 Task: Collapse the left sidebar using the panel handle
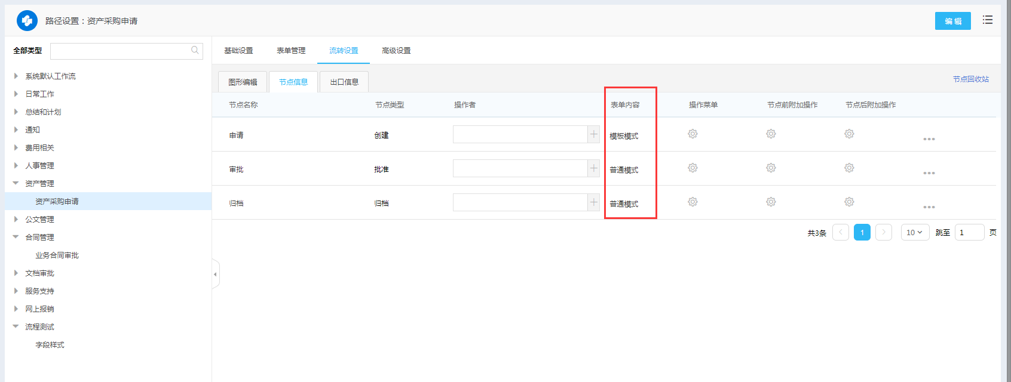point(216,275)
